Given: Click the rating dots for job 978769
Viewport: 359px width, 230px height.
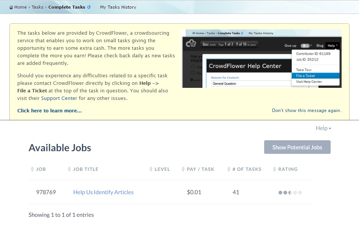Looking at the screenshot, I should click(290, 193).
